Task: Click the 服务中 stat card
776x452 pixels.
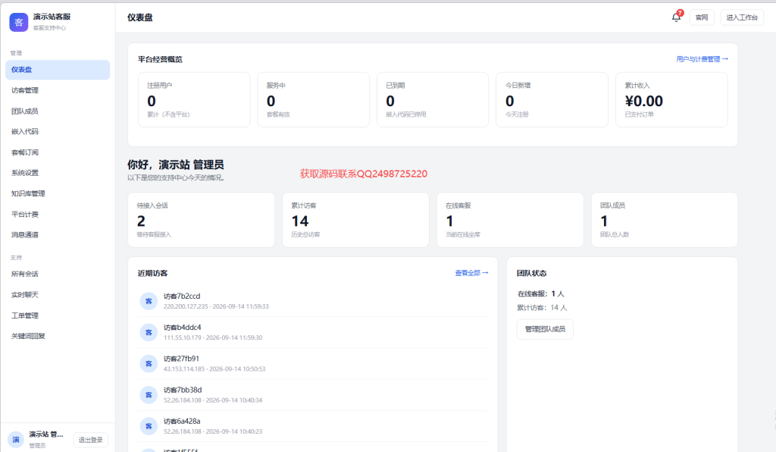Action: [x=313, y=100]
